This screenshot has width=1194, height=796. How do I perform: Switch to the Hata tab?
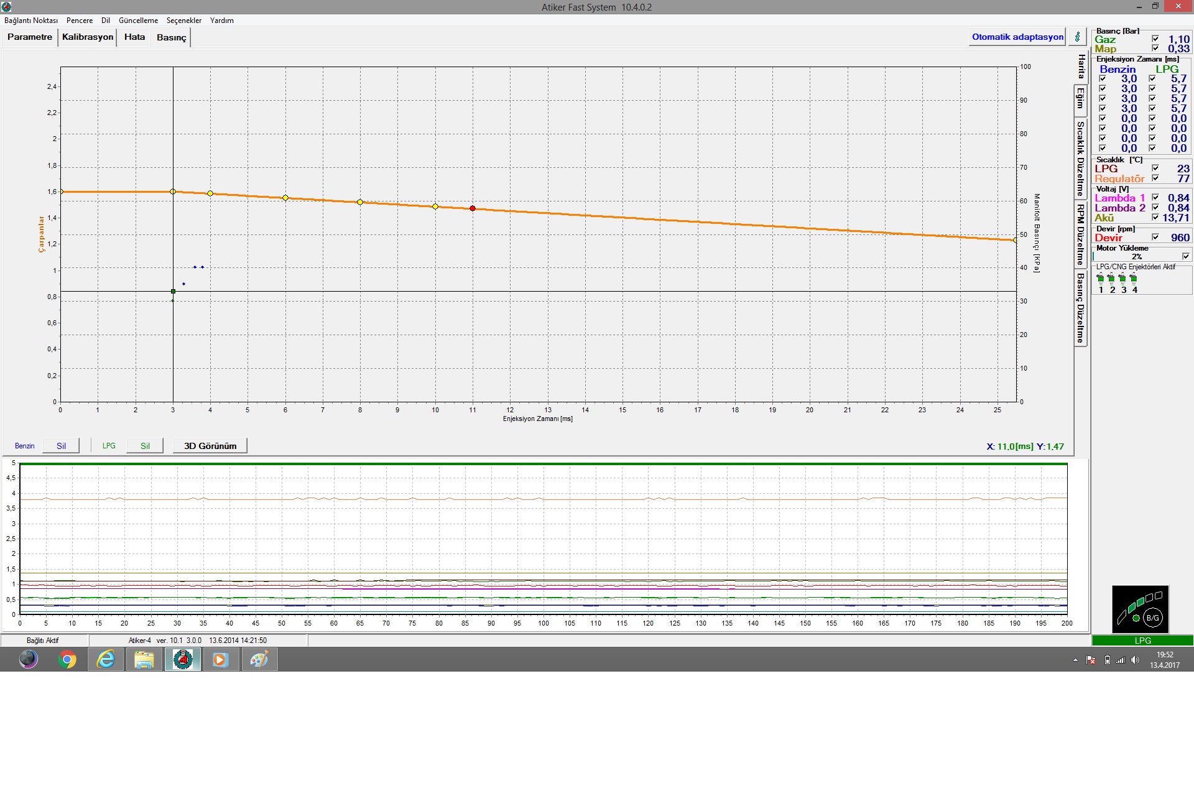(x=134, y=37)
